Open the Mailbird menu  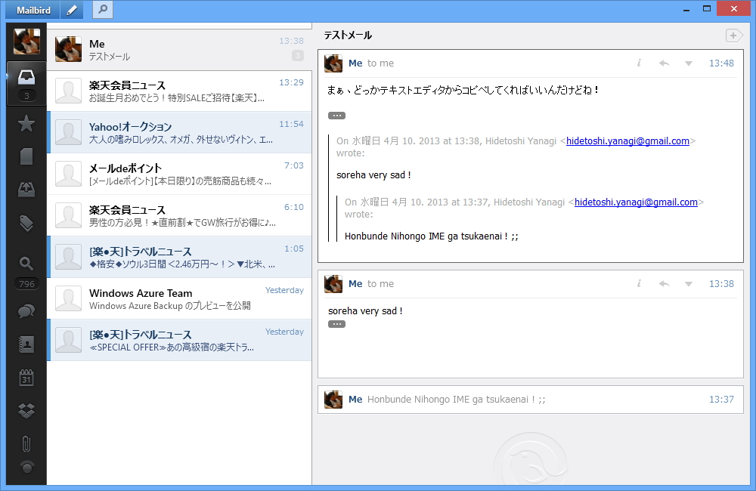[31, 10]
